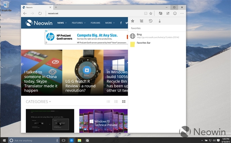The width and height of the screenshot is (231, 143).
Task: Switch to Downloads tab in hub
Action: pos(159,21)
